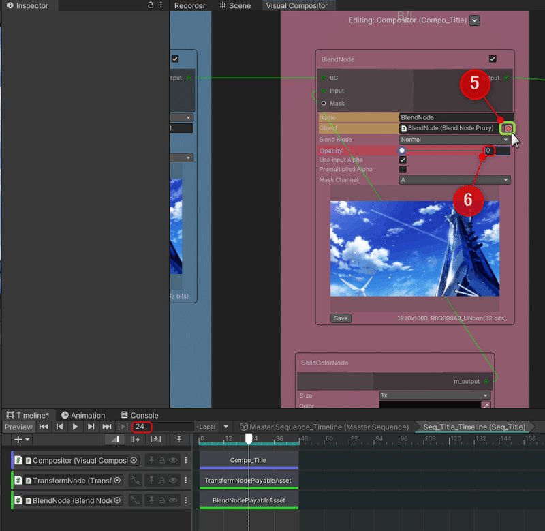Toggle the Ripple edit mode icon

135,440
